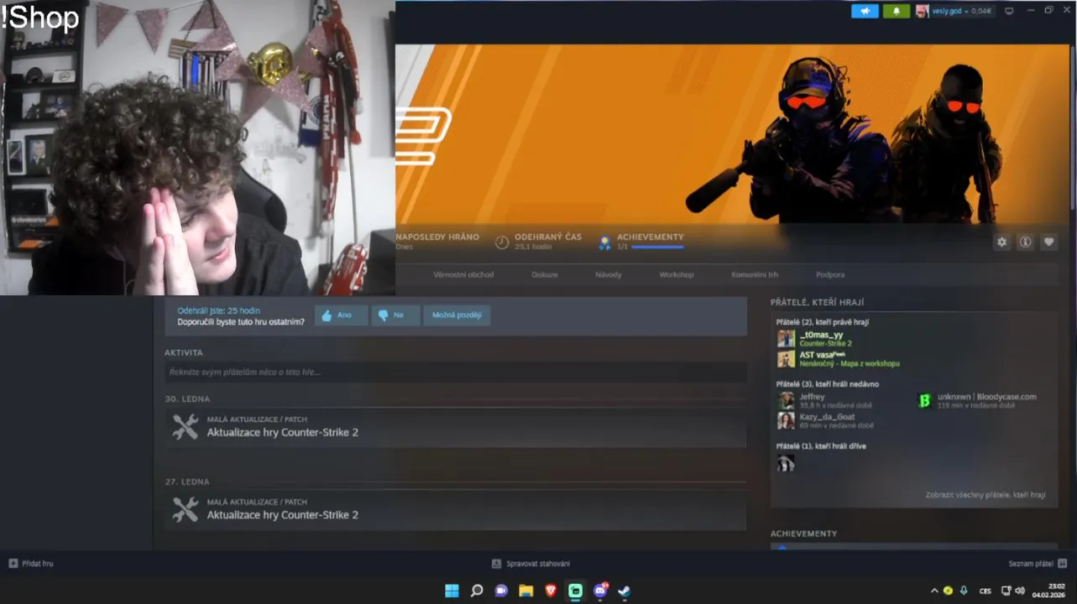
Task: Click the Možná později button
Action: tap(457, 315)
